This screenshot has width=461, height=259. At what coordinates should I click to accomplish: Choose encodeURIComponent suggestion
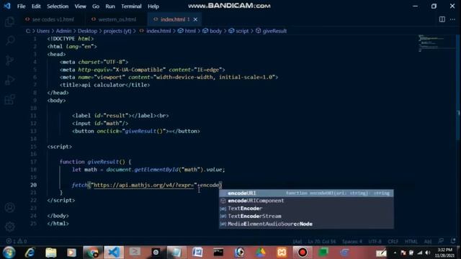click(306, 201)
